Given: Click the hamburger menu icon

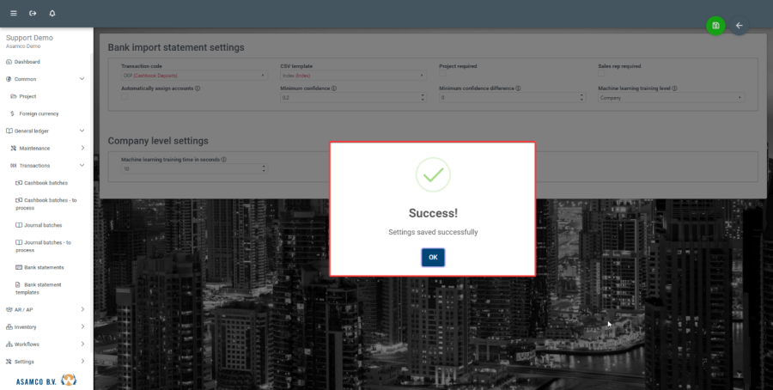Looking at the screenshot, I should click(13, 13).
